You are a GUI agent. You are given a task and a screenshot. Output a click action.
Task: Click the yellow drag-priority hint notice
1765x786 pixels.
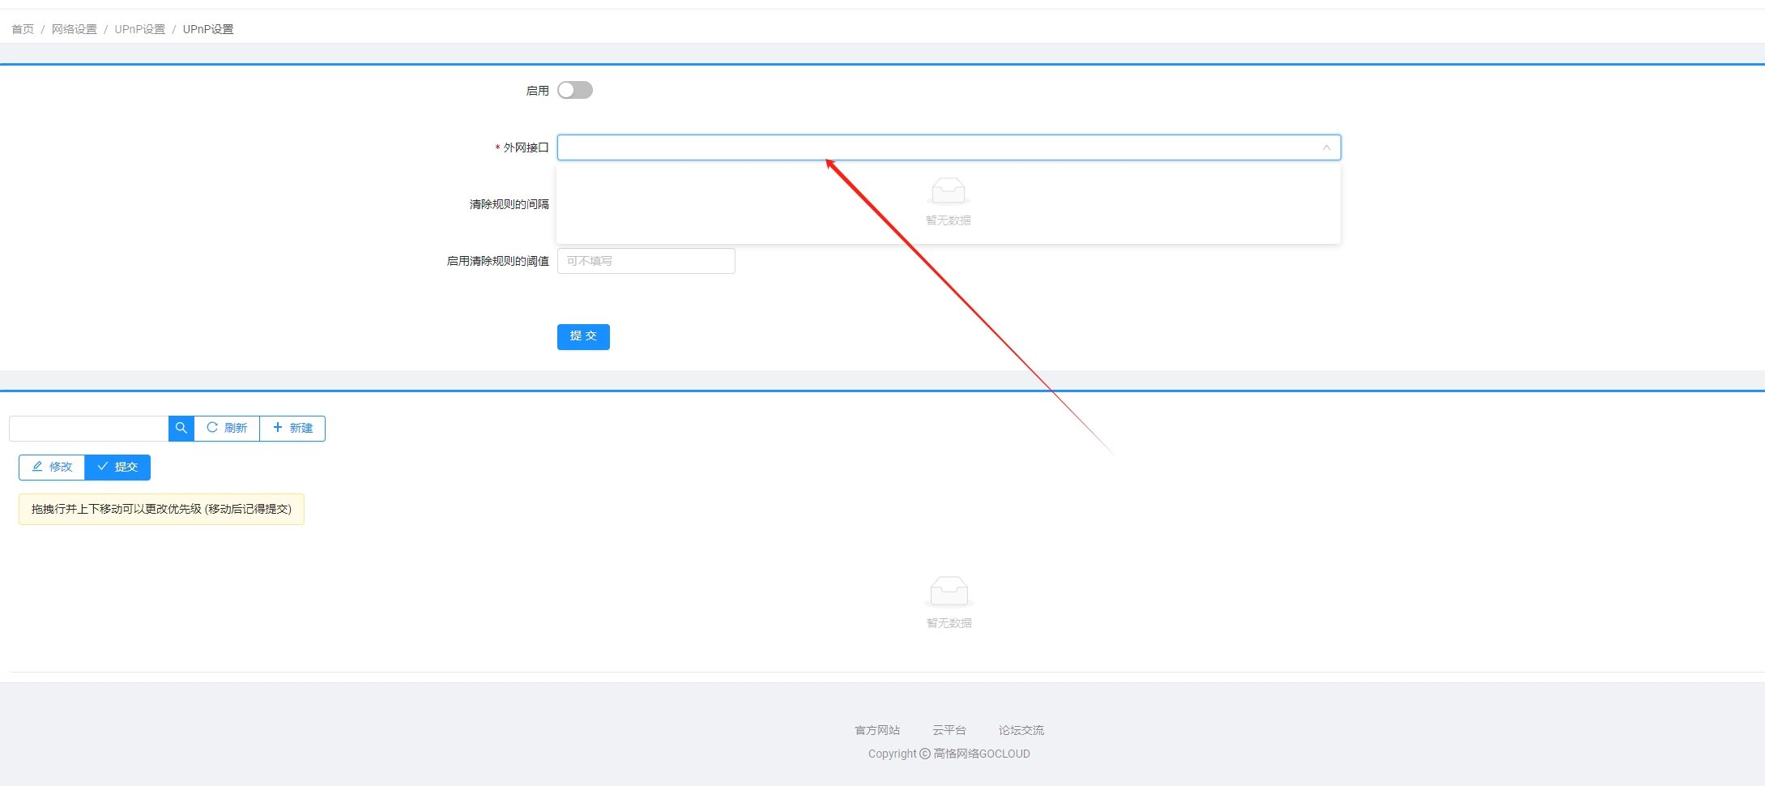click(161, 509)
